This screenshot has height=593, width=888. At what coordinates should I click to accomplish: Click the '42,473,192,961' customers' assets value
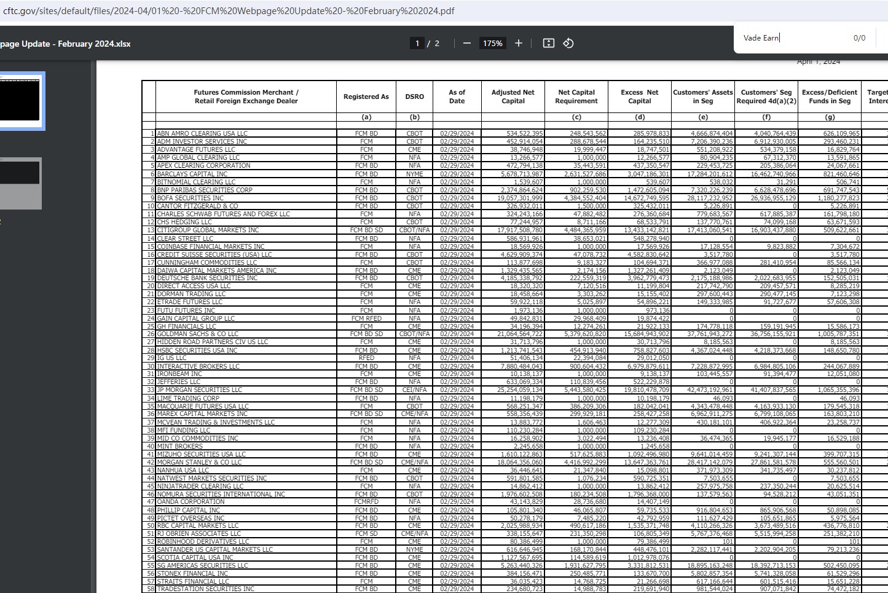710,390
